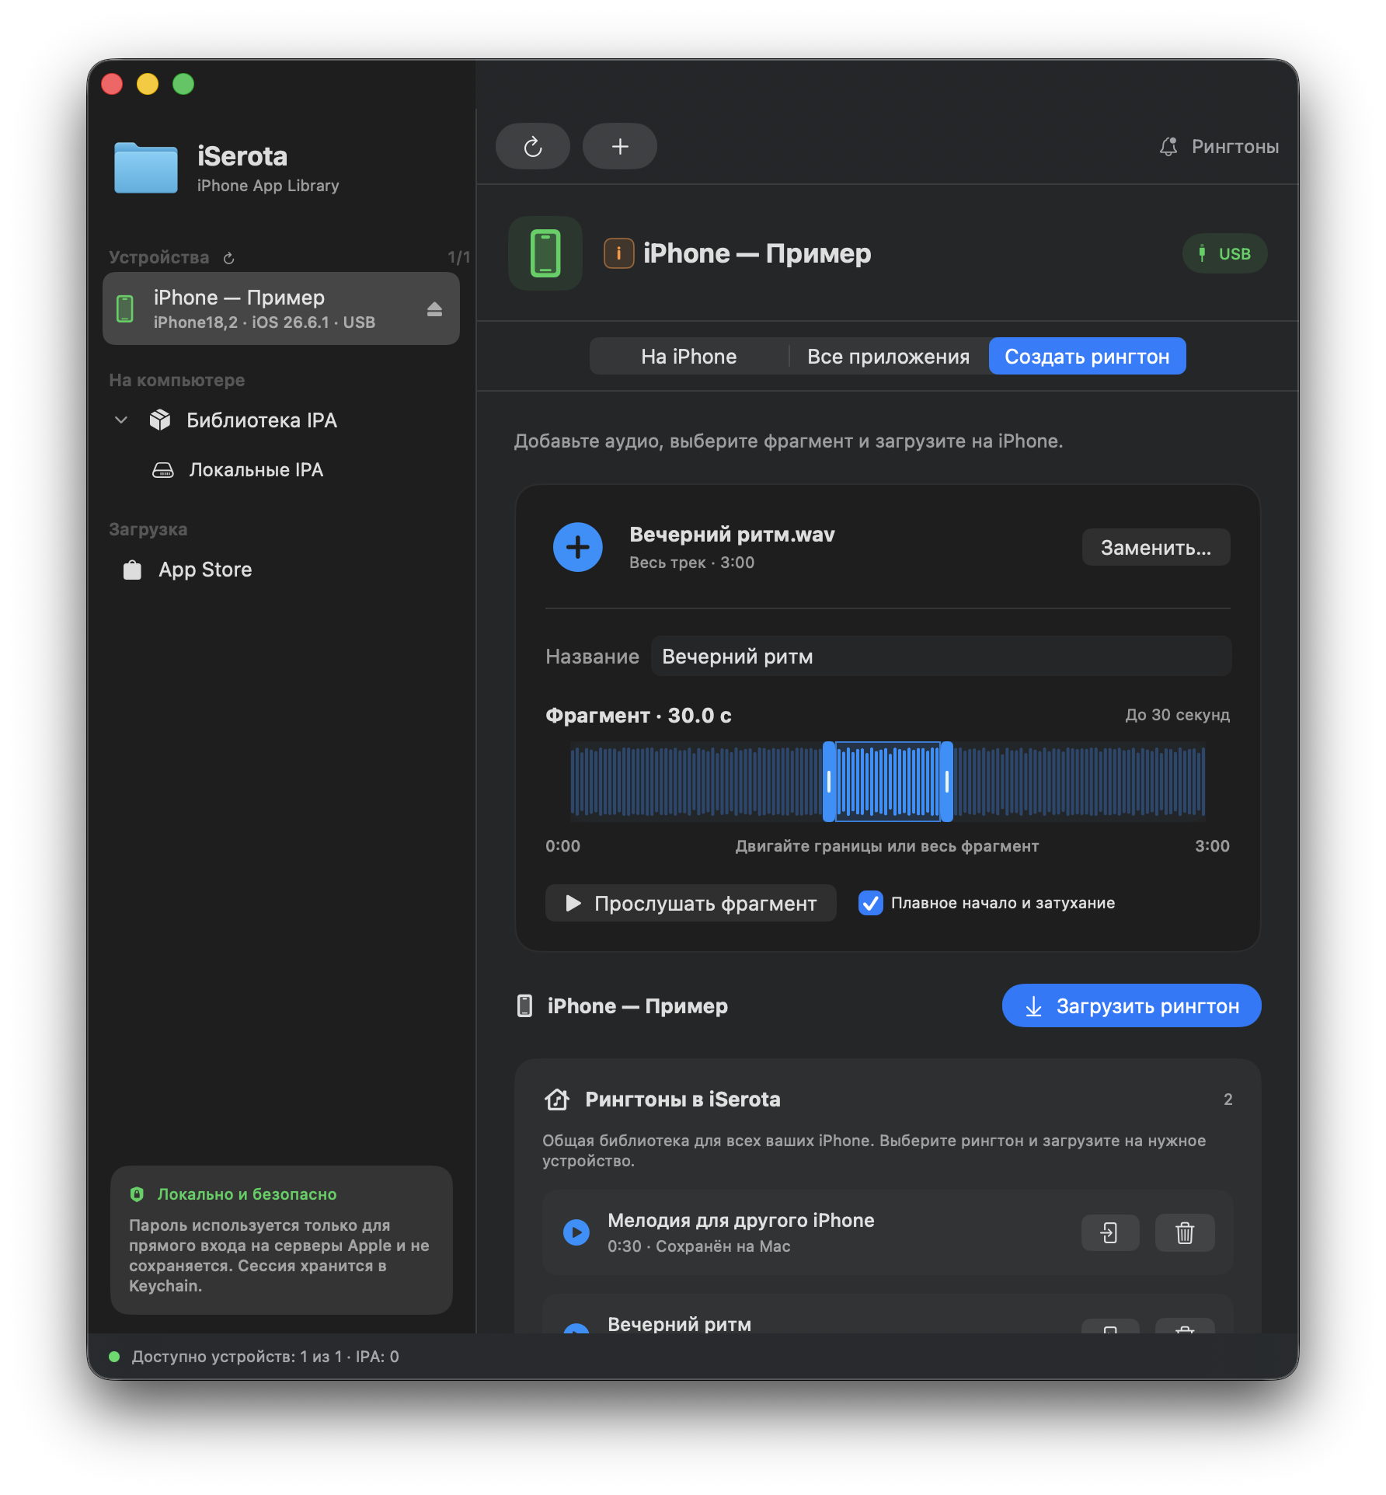Click the 3:00 waveform end time
Screen dimensions: 1386x1495
(x=1212, y=846)
